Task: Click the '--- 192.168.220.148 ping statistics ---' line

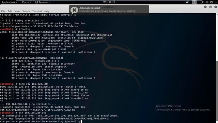Action: 28,104
